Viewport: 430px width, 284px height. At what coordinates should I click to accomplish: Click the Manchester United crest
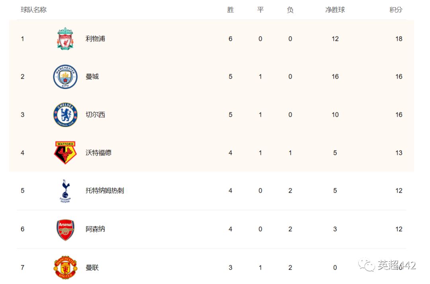click(x=65, y=267)
